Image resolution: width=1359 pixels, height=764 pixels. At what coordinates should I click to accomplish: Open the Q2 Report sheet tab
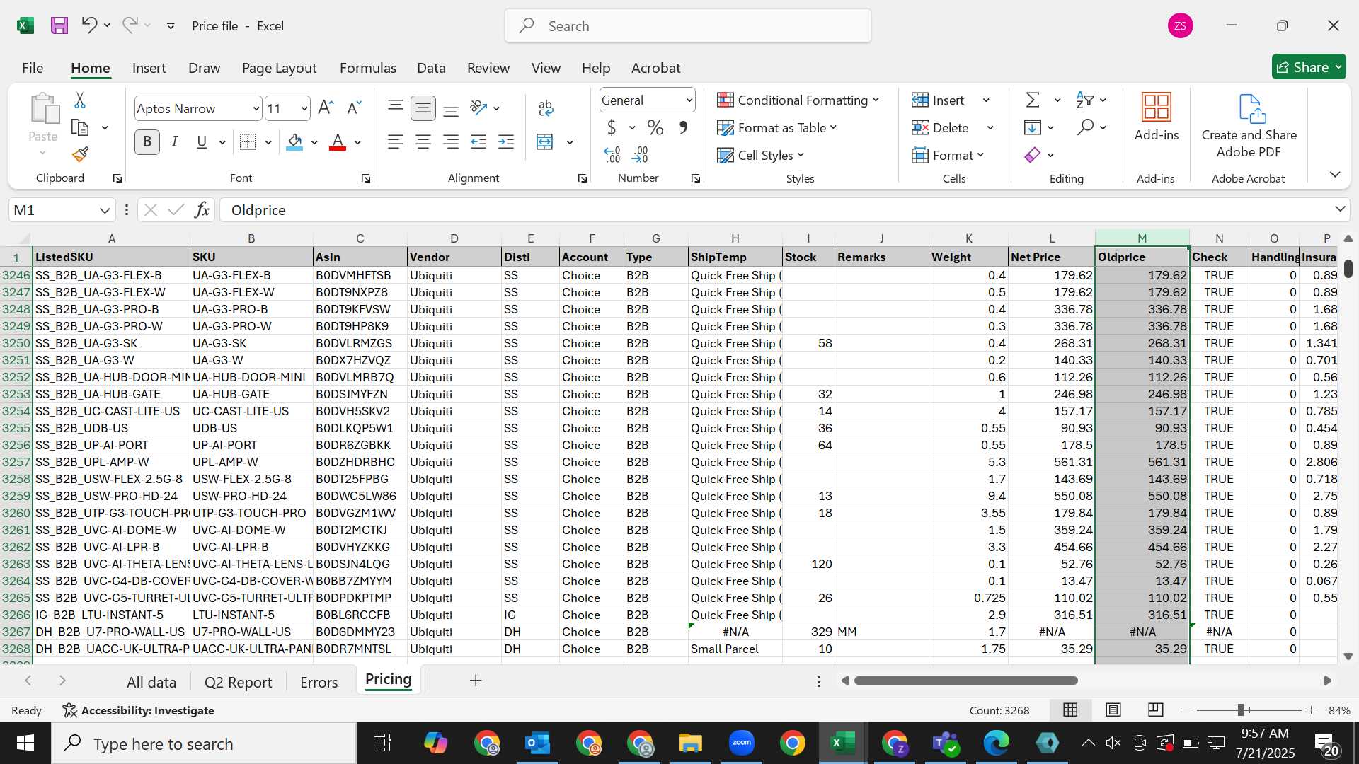pyautogui.click(x=238, y=682)
